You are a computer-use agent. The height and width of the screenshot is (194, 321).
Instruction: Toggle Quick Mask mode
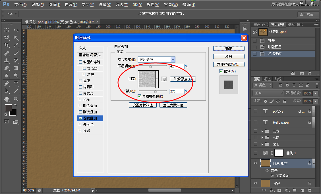(x=7, y=122)
